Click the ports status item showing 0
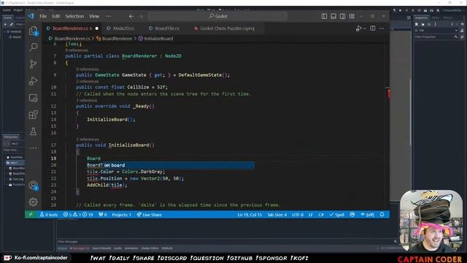Screen dimensions: 467x263 (x=102, y=214)
